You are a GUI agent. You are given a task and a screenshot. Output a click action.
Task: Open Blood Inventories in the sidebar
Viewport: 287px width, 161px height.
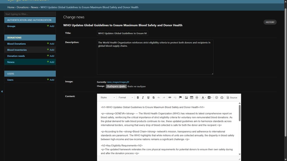pos(17,50)
